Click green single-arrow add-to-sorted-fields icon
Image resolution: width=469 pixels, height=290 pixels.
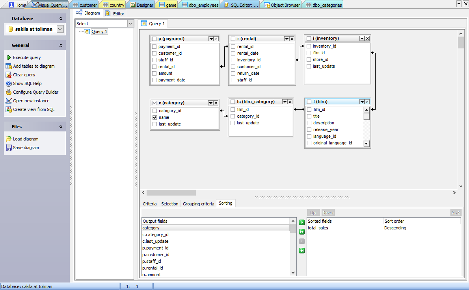[302, 222]
